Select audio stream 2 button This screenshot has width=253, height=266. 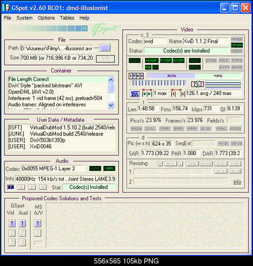21,188
